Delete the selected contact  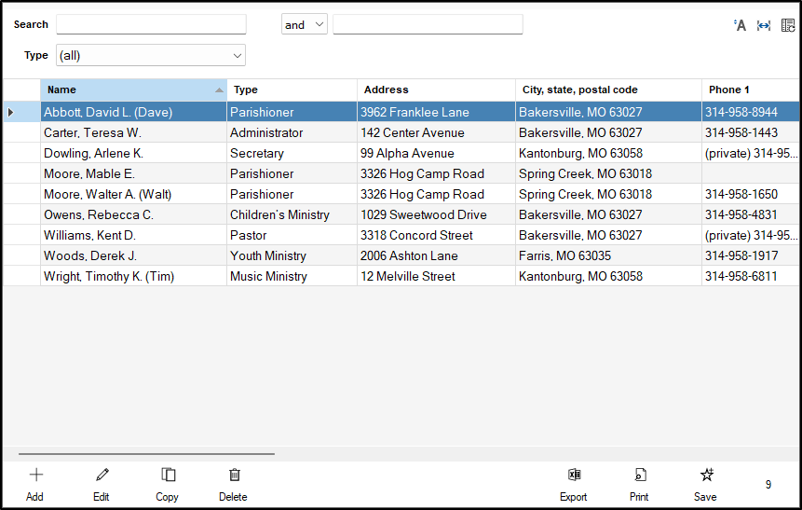[234, 483]
